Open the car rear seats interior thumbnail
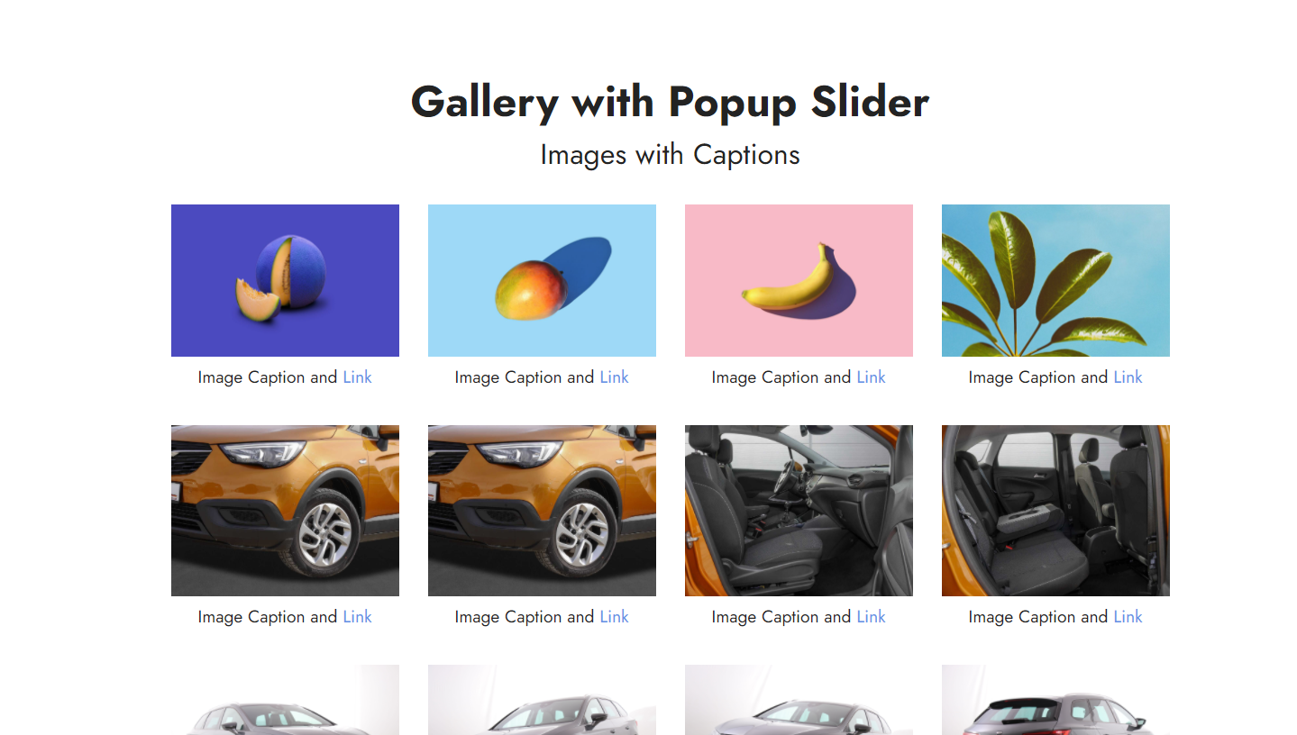Screen dimensions: 1297x735 [1055, 511]
